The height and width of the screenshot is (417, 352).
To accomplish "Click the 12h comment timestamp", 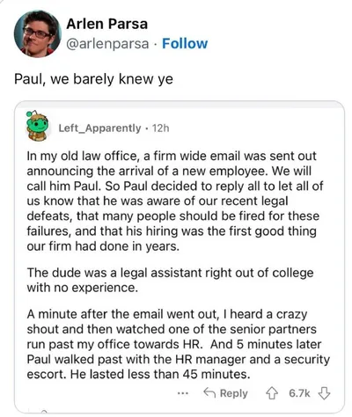I will click(161, 128).
